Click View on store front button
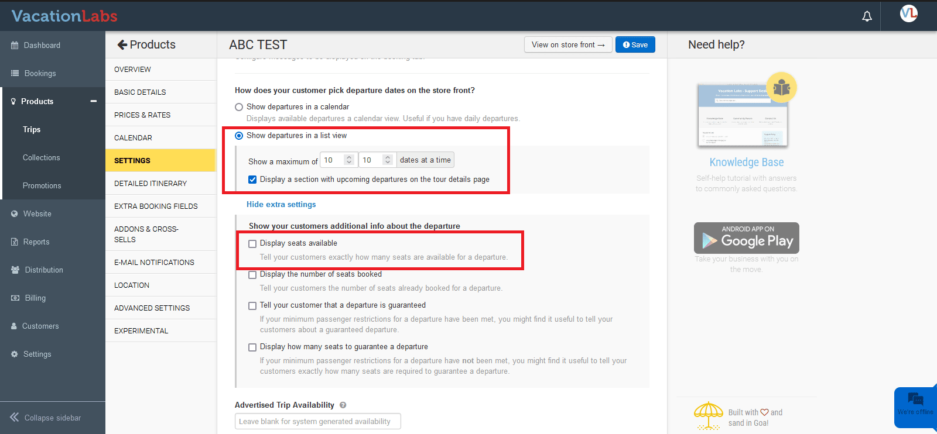The width and height of the screenshot is (937, 434). 567,45
